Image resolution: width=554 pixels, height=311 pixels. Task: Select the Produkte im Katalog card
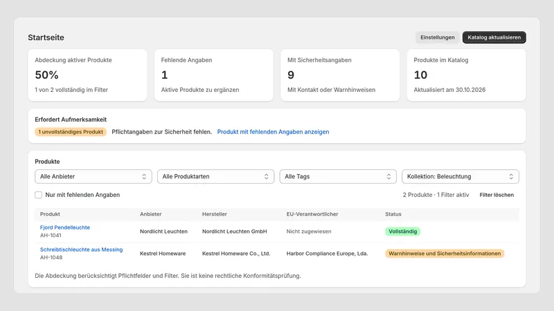pyautogui.click(x=466, y=75)
